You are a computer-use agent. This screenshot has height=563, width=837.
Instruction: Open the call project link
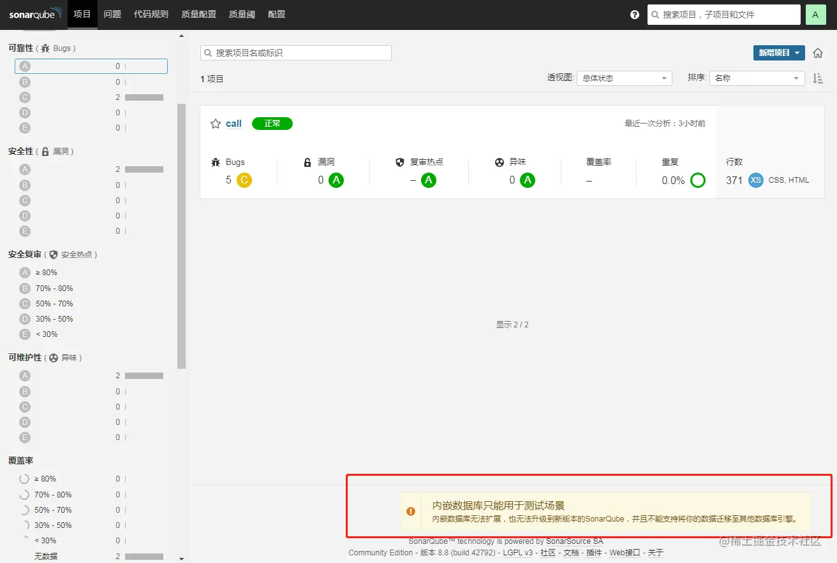(233, 124)
